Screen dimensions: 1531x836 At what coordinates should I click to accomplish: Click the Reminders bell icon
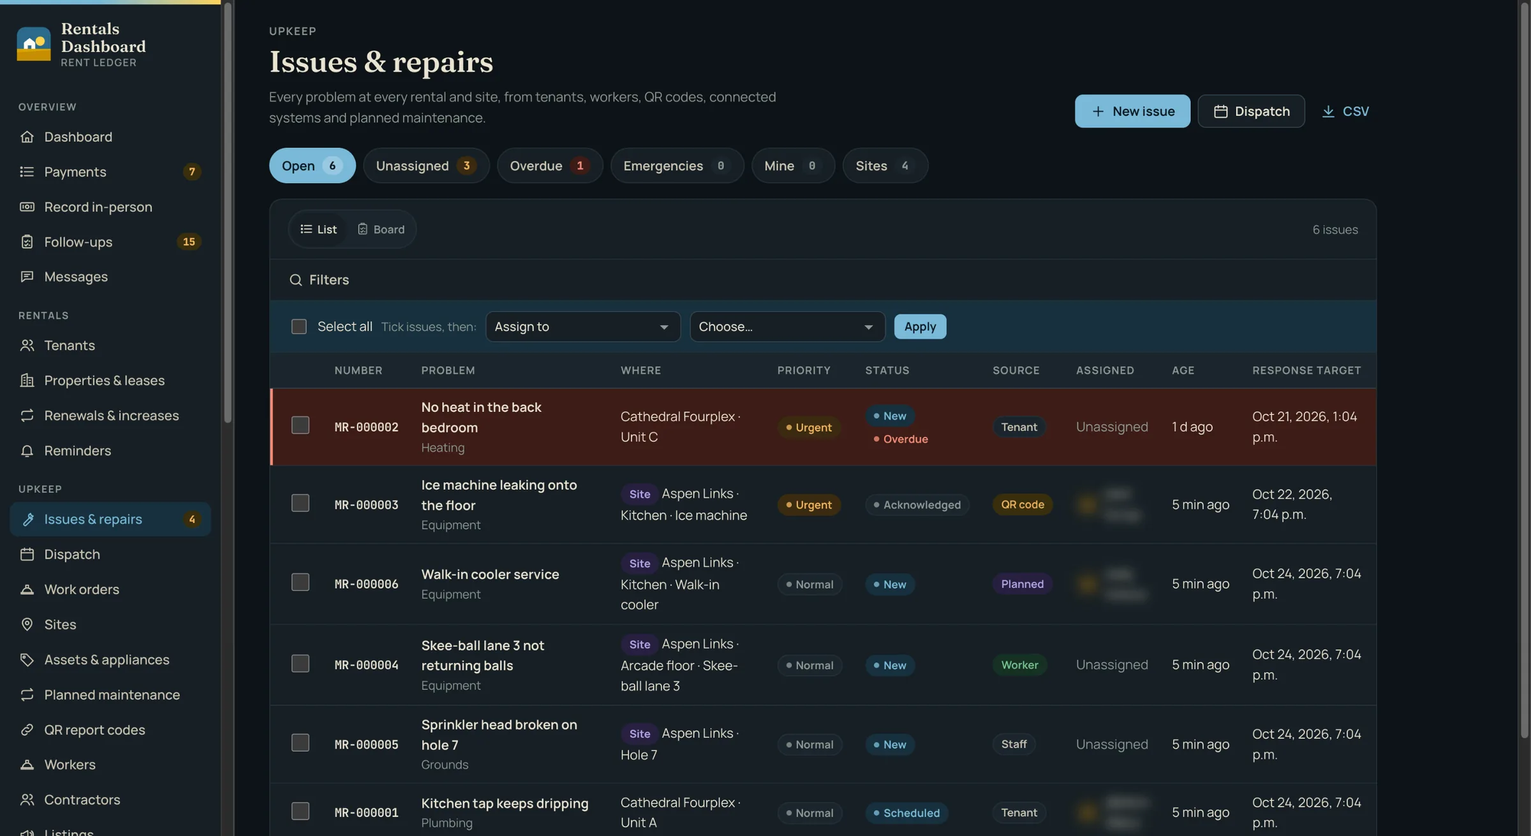coord(27,450)
